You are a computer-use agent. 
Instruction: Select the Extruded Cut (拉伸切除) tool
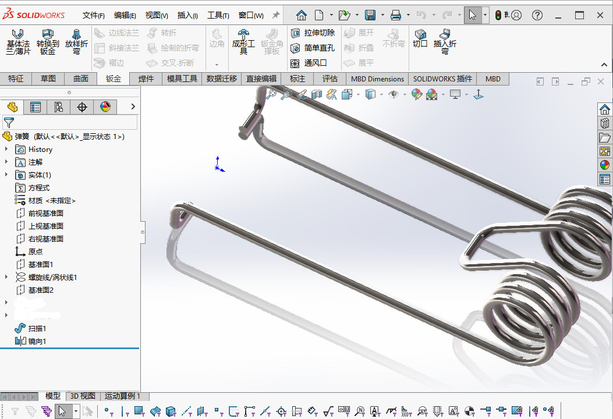point(313,33)
